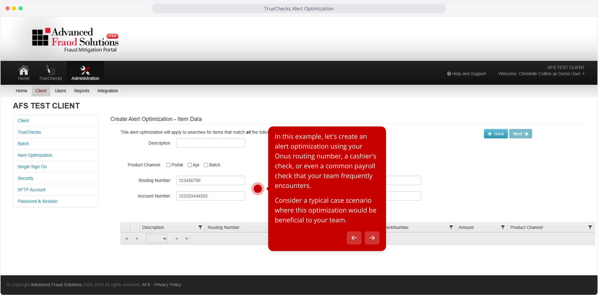Go to next page of the grid
This screenshot has height=295, width=598.
click(177, 238)
